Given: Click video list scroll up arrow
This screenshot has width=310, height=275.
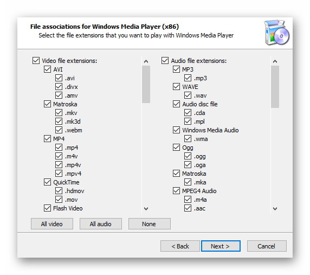Looking at the screenshot, I should [x=146, y=61].
